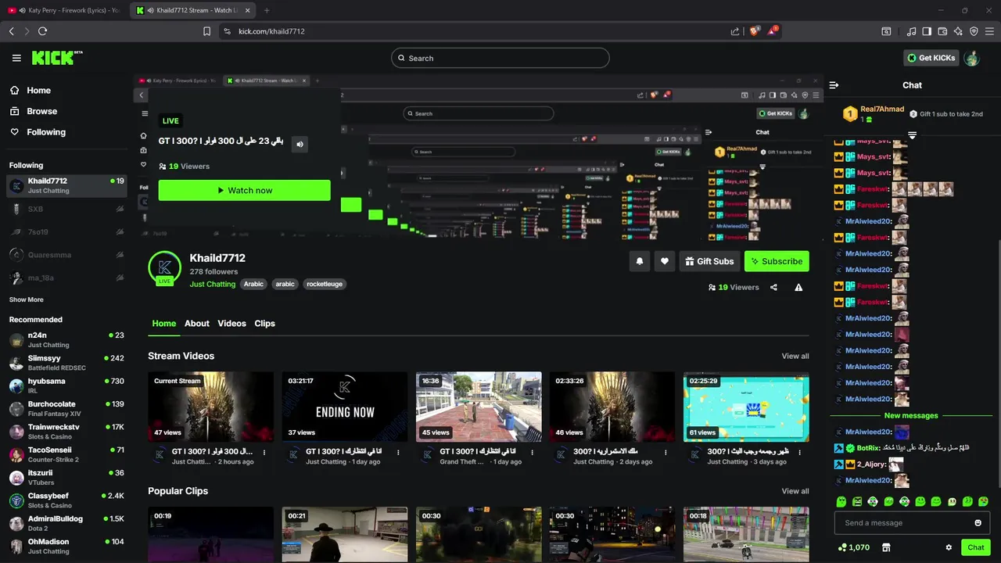Open the Brave playlist music note icon
1001x563 pixels.
(x=911, y=31)
